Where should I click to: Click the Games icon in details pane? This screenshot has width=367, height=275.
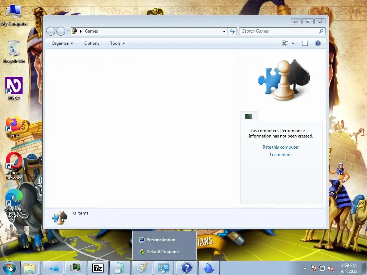coord(59,217)
